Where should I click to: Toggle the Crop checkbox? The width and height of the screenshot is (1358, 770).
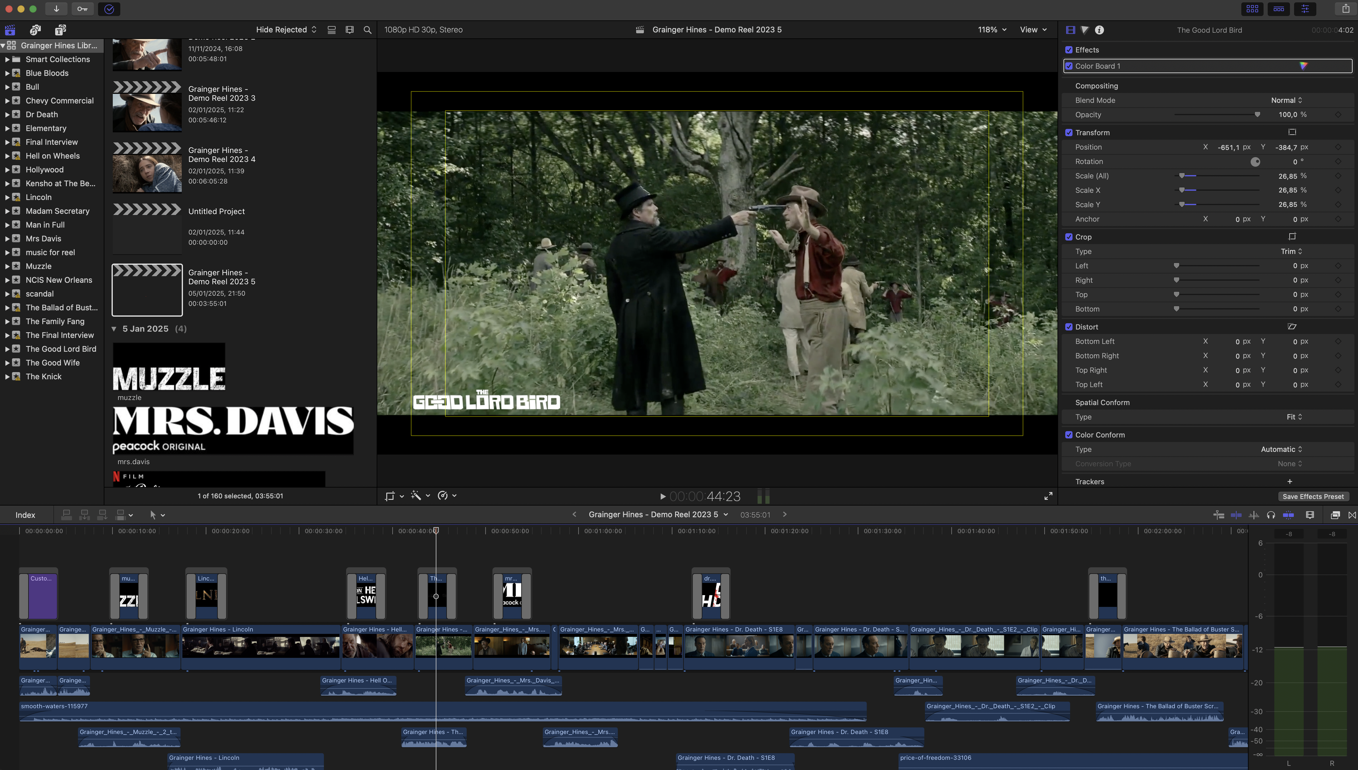1069,237
